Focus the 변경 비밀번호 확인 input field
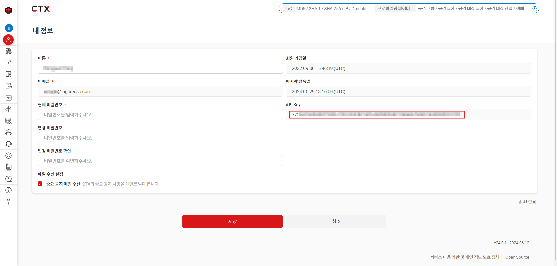Image resolution: width=557 pixels, height=266 pixels. pos(160,161)
